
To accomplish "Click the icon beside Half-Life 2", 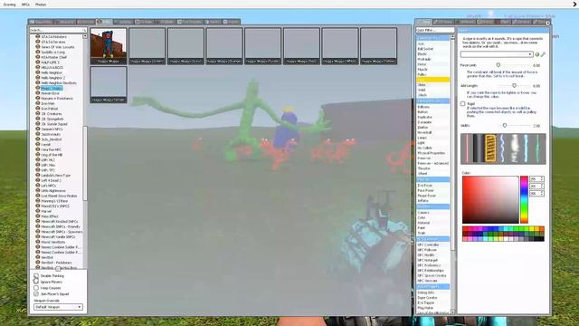I will 38,62.
